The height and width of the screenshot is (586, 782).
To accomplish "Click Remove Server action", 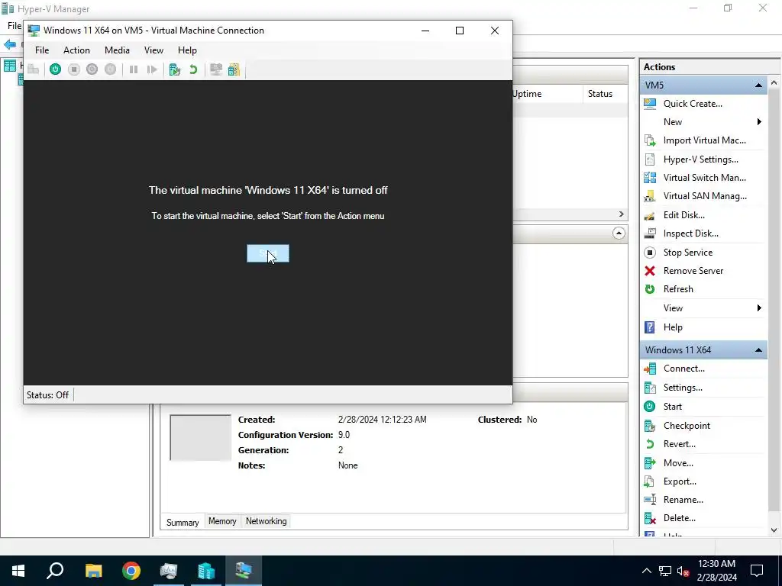I will [x=693, y=271].
